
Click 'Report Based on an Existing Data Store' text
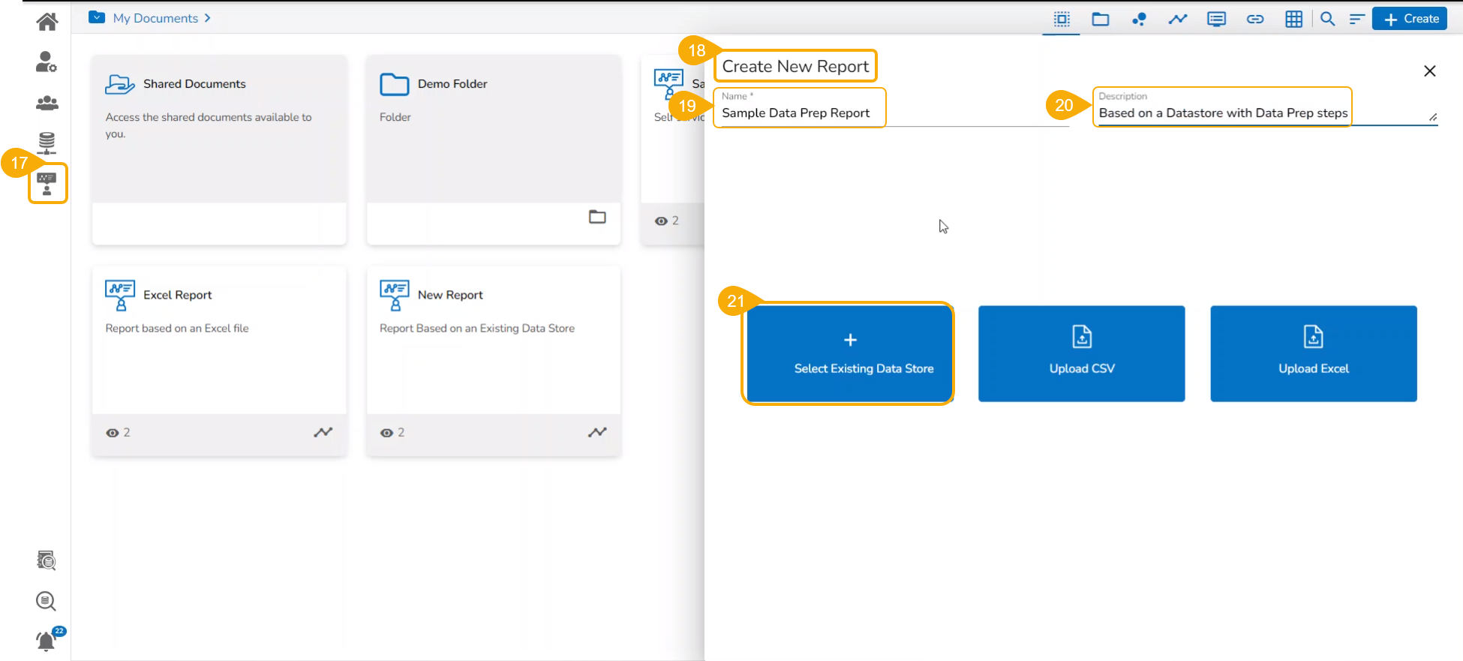(x=477, y=328)
